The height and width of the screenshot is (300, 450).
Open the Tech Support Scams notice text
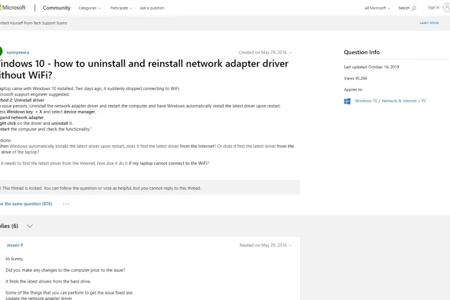(x=33, y=23)
